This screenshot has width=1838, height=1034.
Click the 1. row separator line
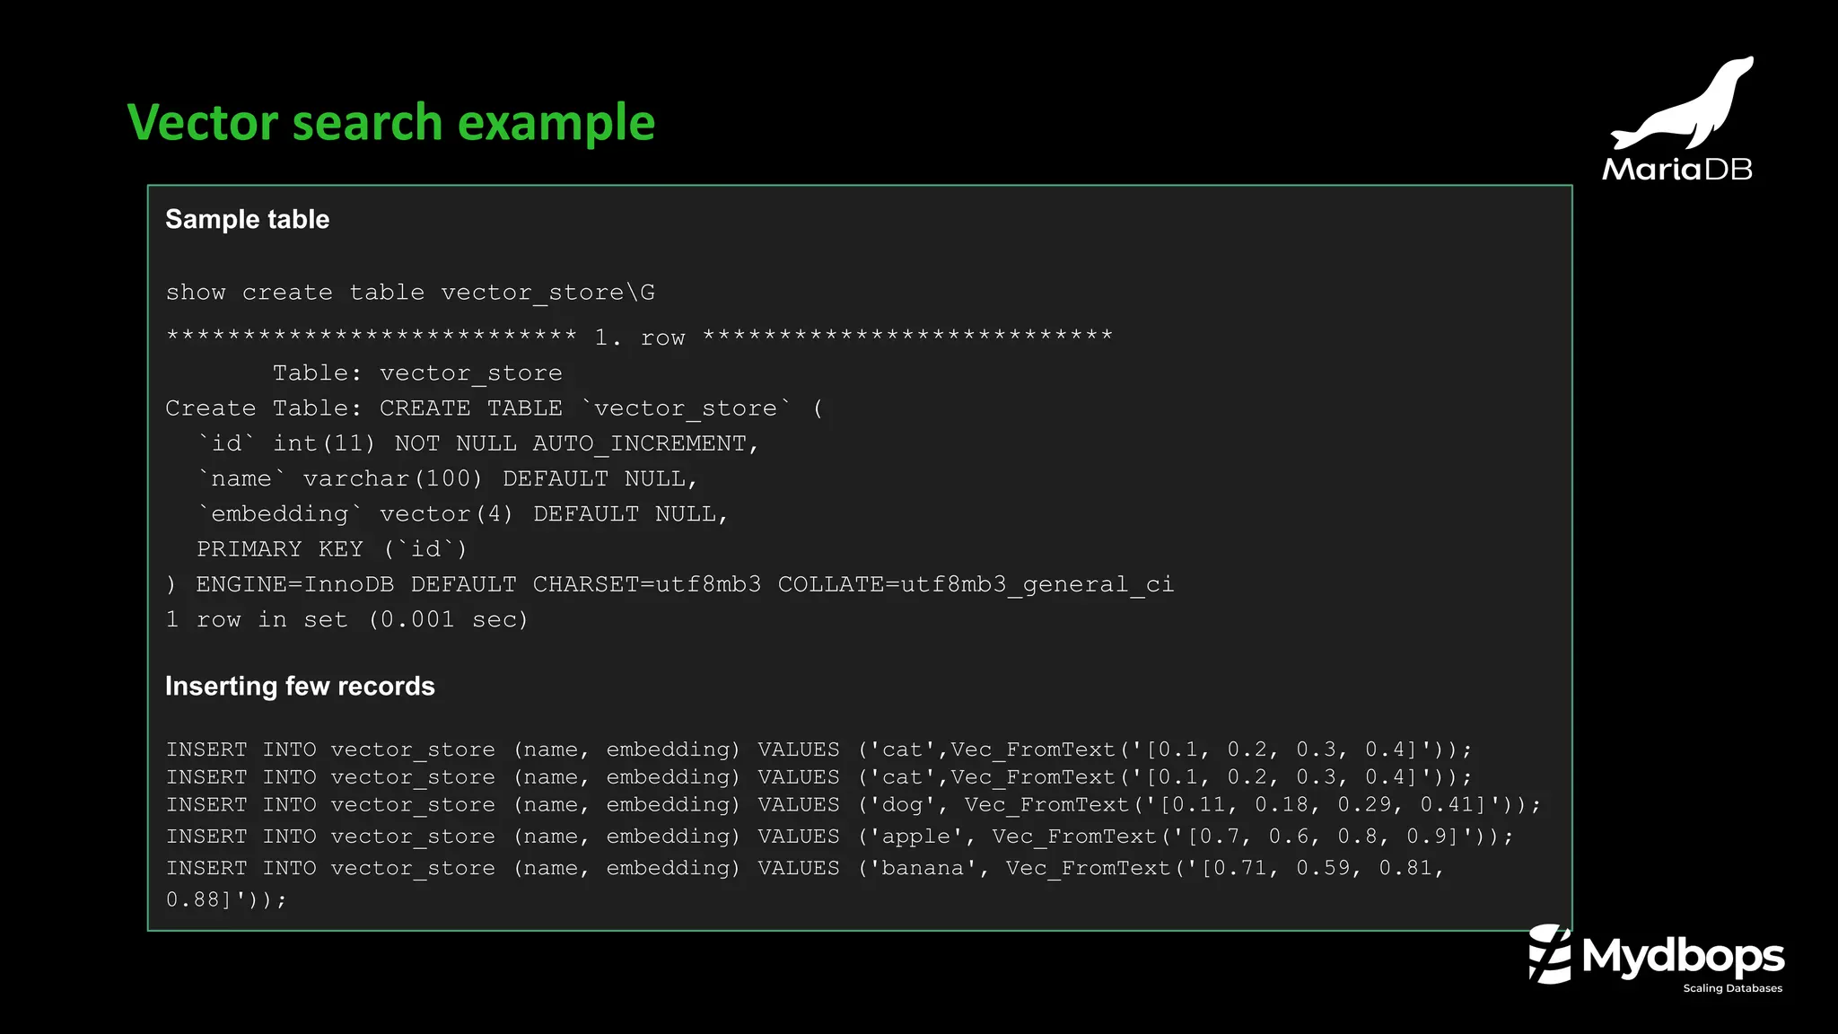click(639, 337)
